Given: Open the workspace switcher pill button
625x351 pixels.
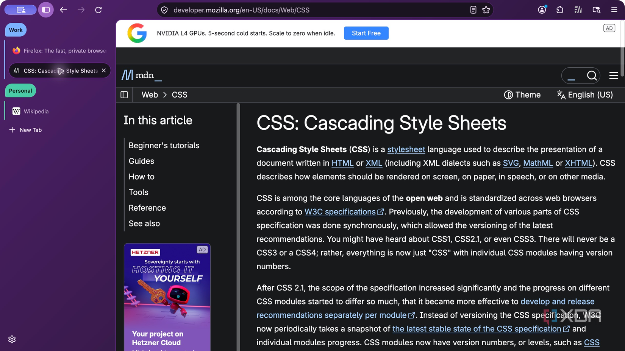Looking at the screenshot, I should click(21, 10).
